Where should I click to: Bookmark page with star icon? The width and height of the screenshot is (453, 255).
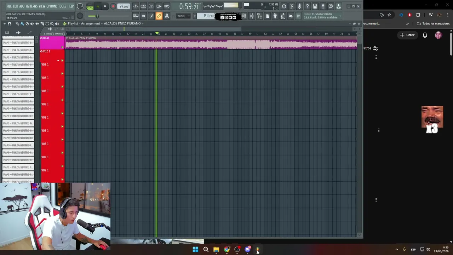click(x=389, y=15)
